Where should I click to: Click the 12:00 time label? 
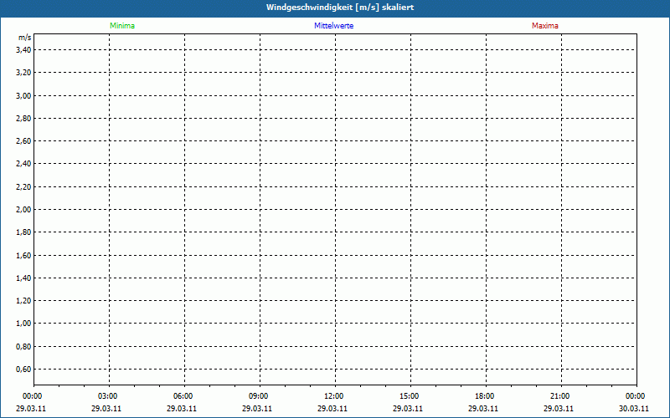pos(333,396)
